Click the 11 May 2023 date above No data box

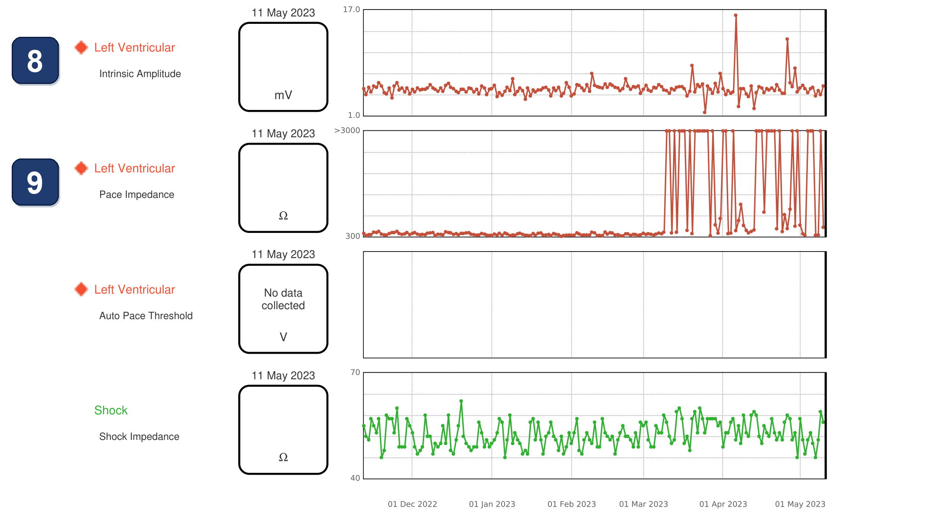(283, 255)
